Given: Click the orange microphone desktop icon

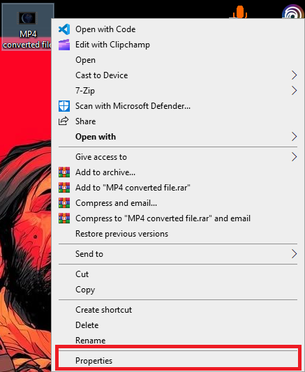Looking at the screenshot, I should [240, 12].
